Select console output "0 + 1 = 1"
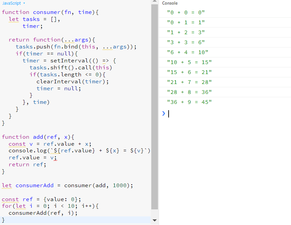The image size is (291, 225). [186, 23]
